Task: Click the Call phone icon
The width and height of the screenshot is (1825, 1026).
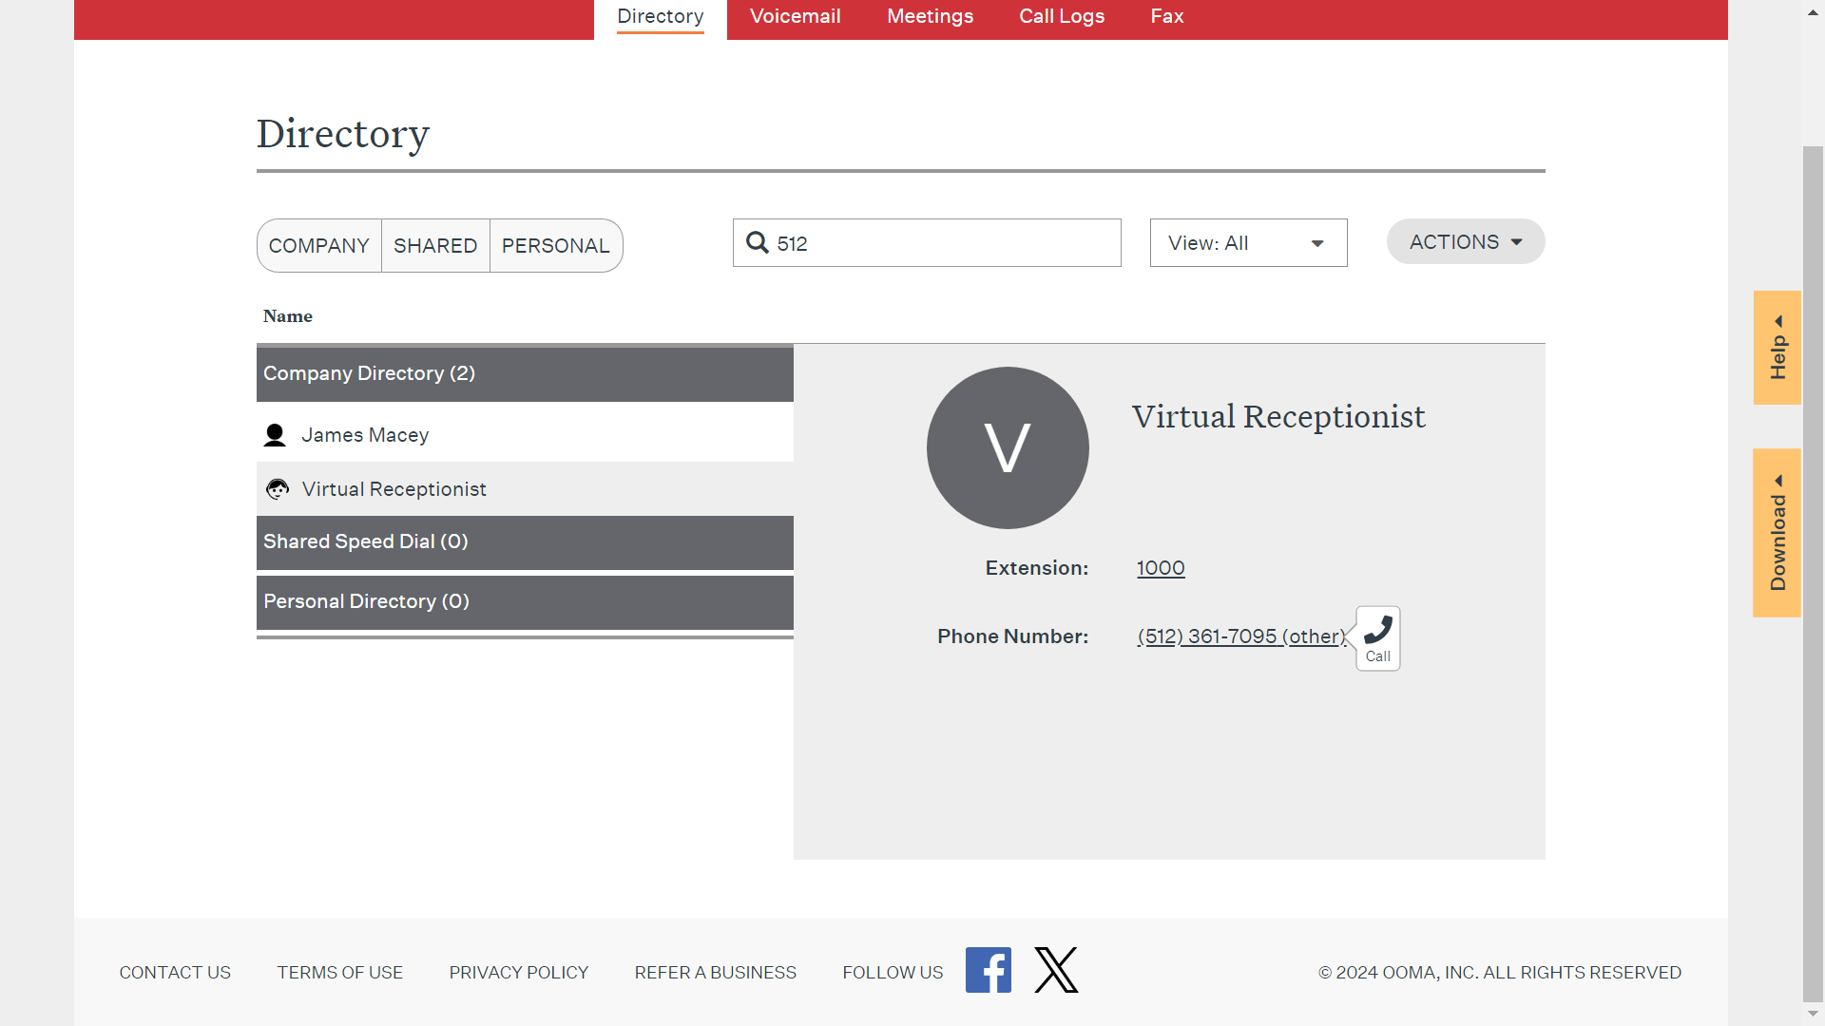Action: (x=1377, y=627)
